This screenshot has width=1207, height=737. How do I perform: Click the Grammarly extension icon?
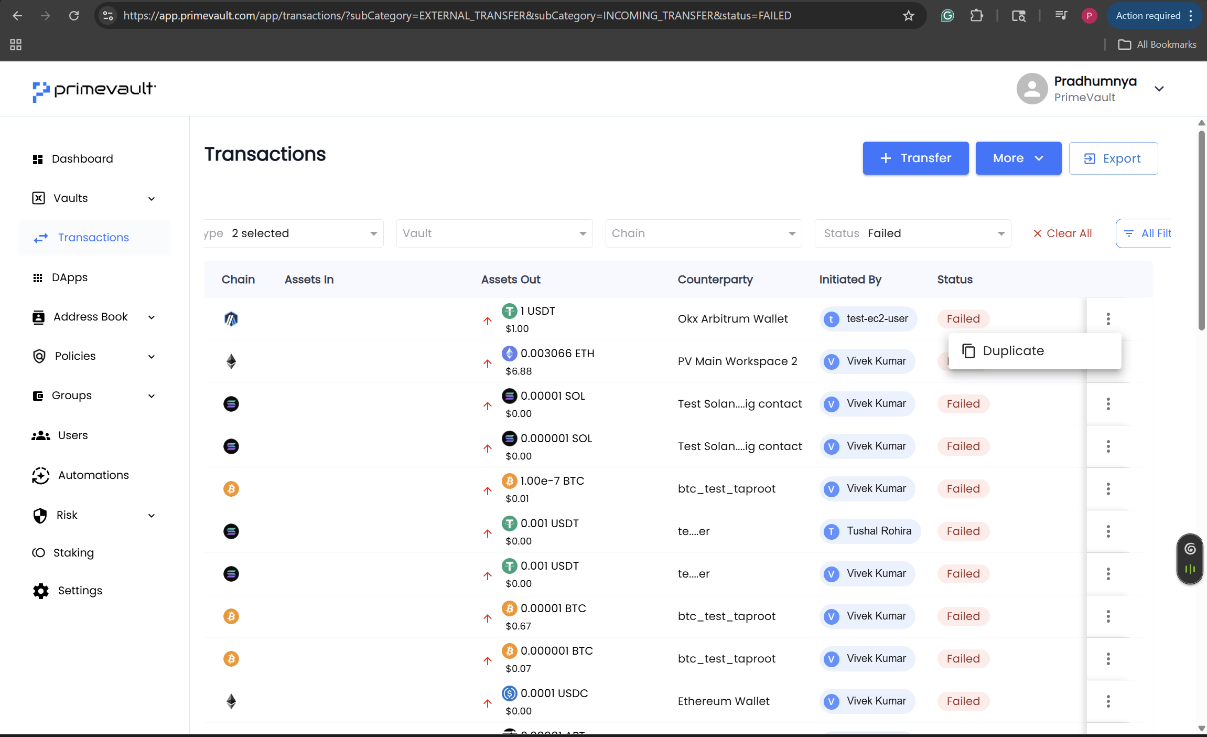tap(947, 16)
